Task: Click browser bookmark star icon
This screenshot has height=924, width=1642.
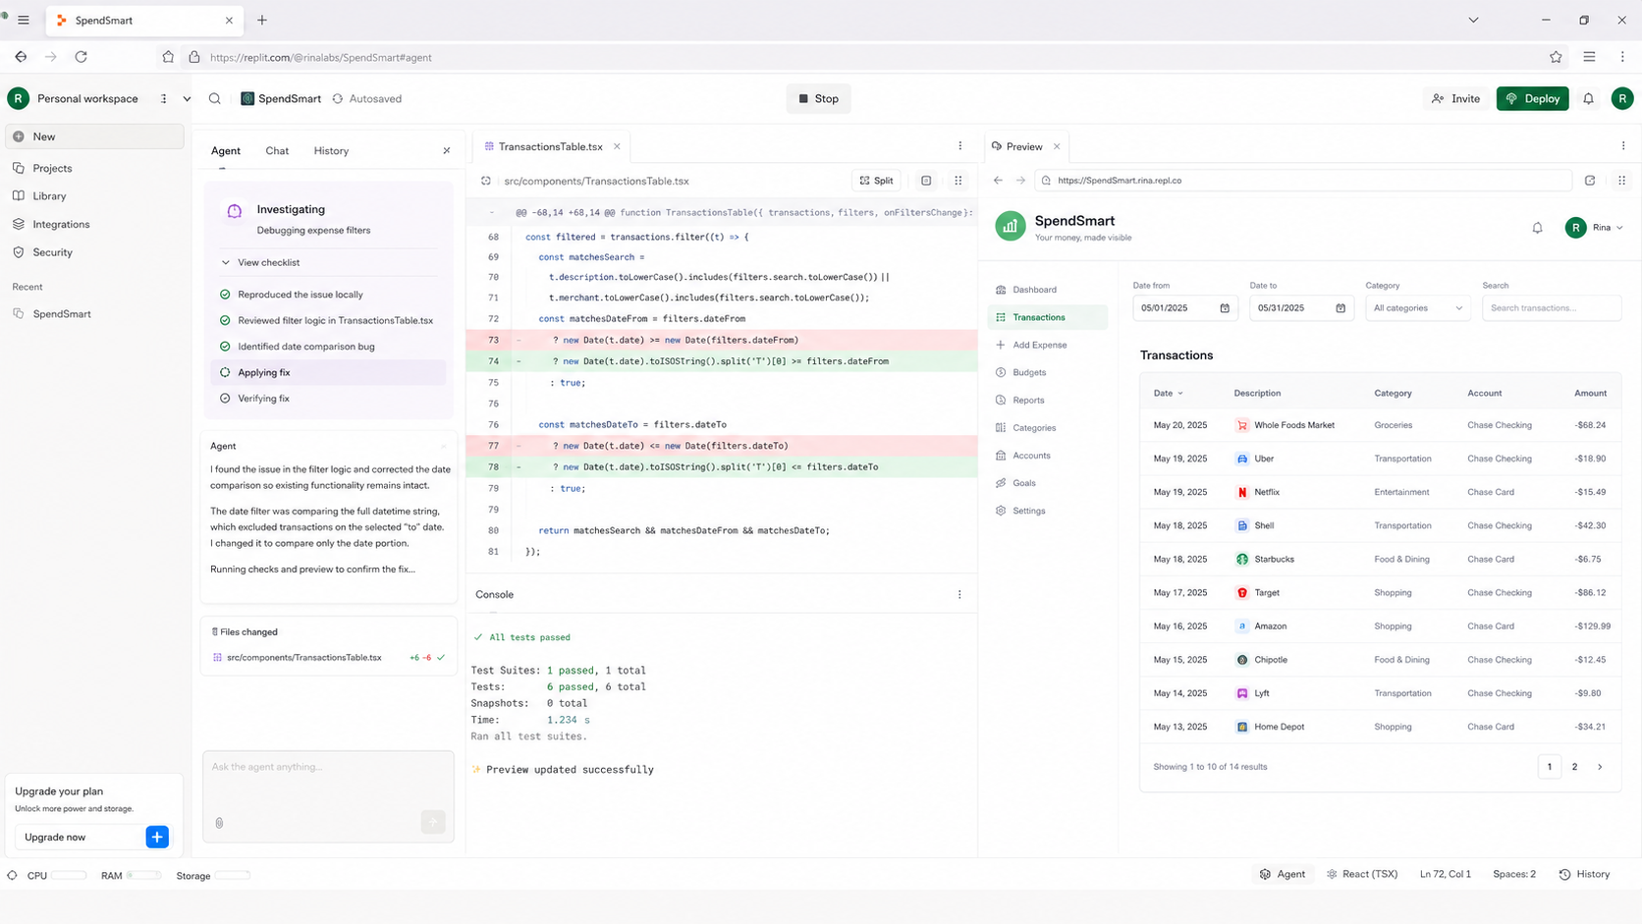Action: (1556, 57)
